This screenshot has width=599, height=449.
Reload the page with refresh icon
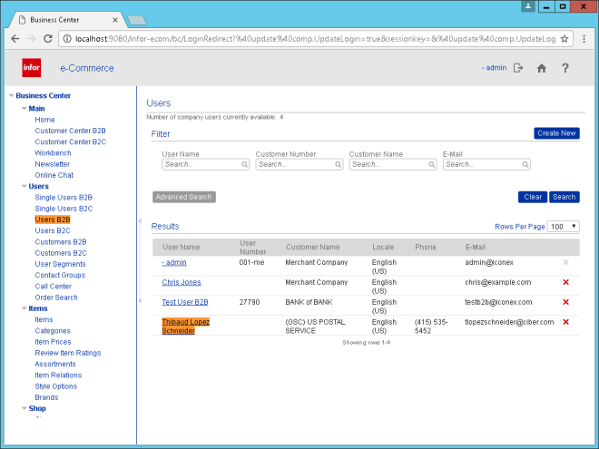pyautogui.click(x=50, y=39)
